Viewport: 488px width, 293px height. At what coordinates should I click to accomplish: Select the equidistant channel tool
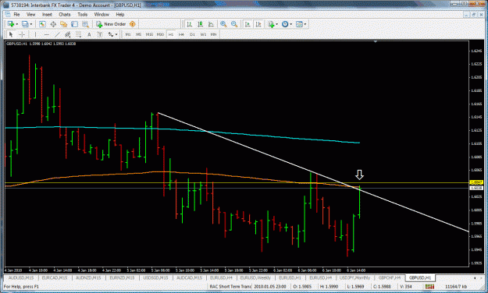(68, 34)
